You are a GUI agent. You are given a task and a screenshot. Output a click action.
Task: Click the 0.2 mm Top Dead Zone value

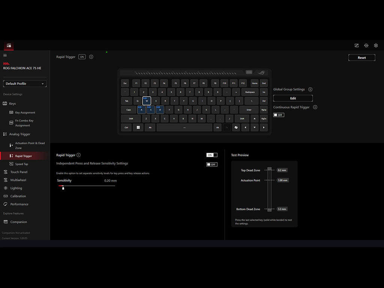pyautogui.click(x=282, y=170)
